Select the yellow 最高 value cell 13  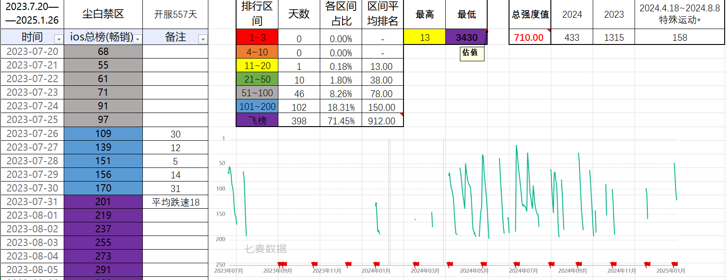(x=424, y=38)
